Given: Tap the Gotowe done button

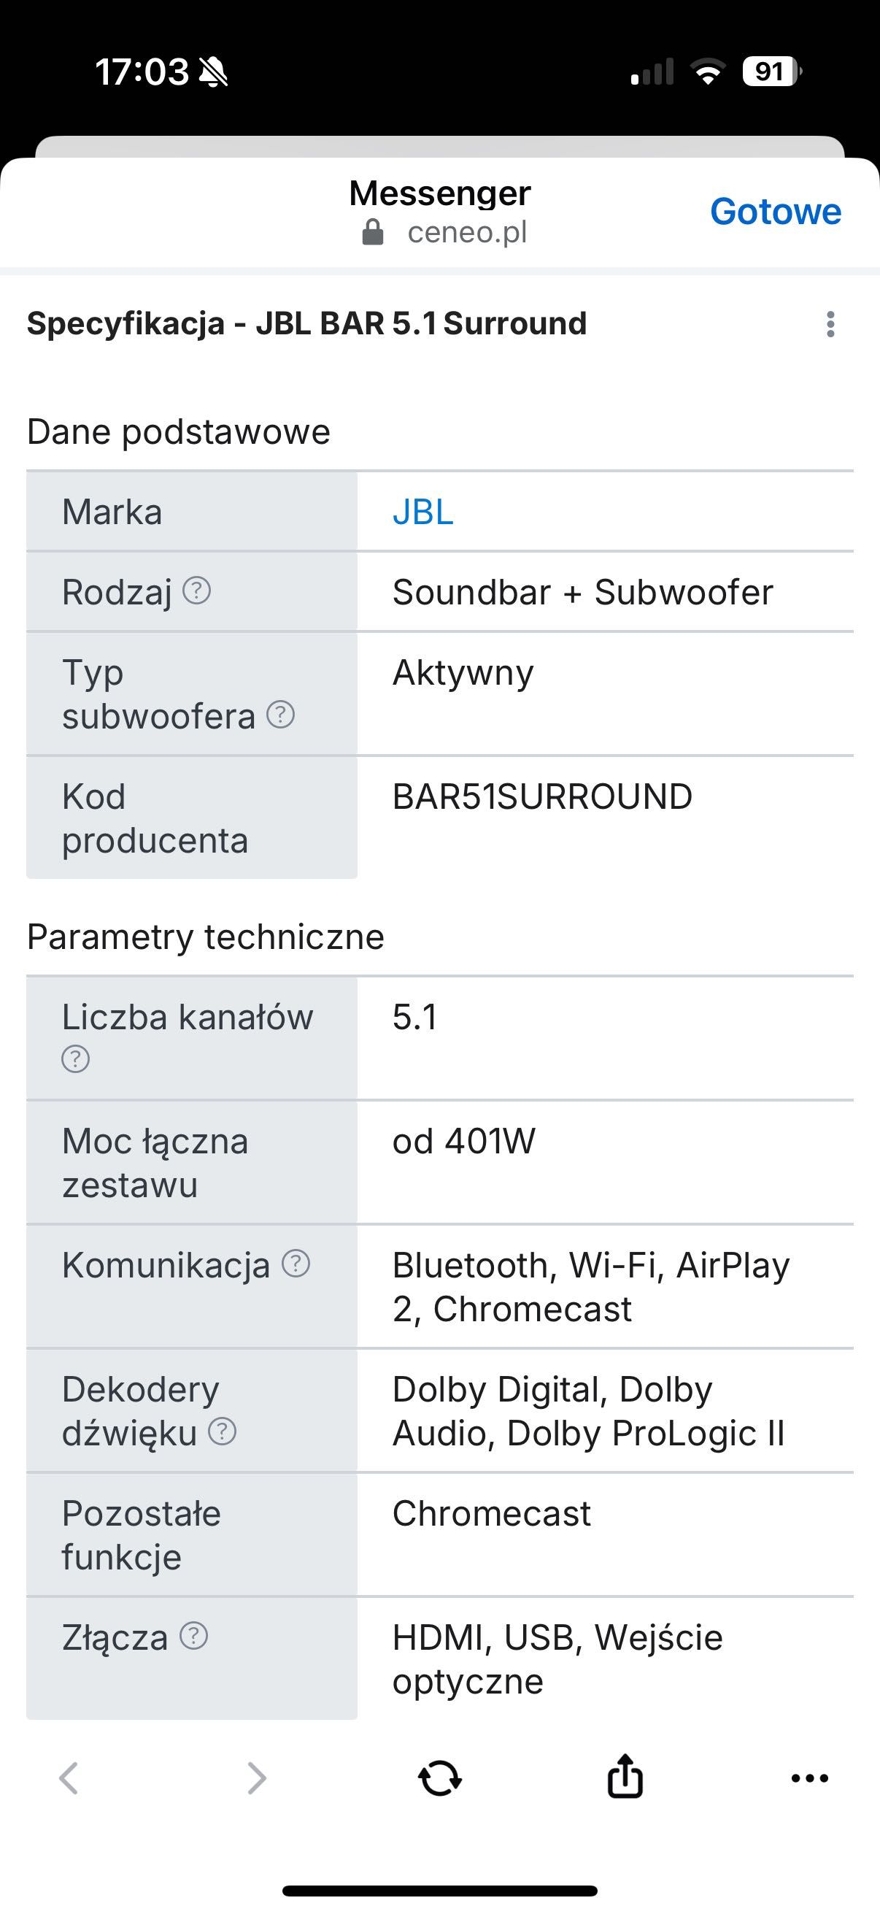Looking at the screenshot, I should (776, 212).
